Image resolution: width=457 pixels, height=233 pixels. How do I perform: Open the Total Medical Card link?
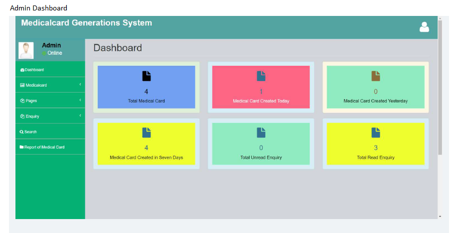(x=147, y=101)
